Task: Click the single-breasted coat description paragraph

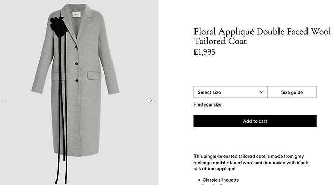Action: (251, 163)
